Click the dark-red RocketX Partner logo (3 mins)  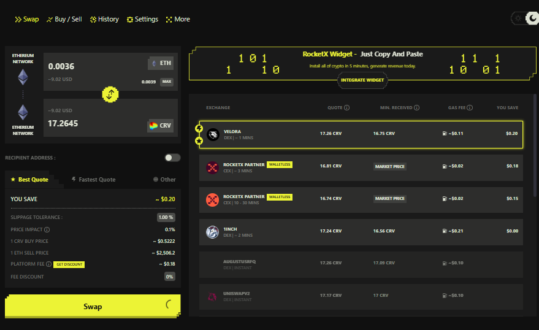pos(212,167)
